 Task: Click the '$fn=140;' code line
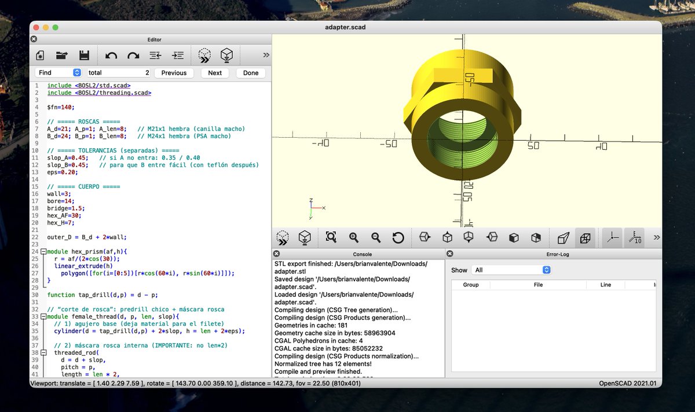tap(61, 107)
